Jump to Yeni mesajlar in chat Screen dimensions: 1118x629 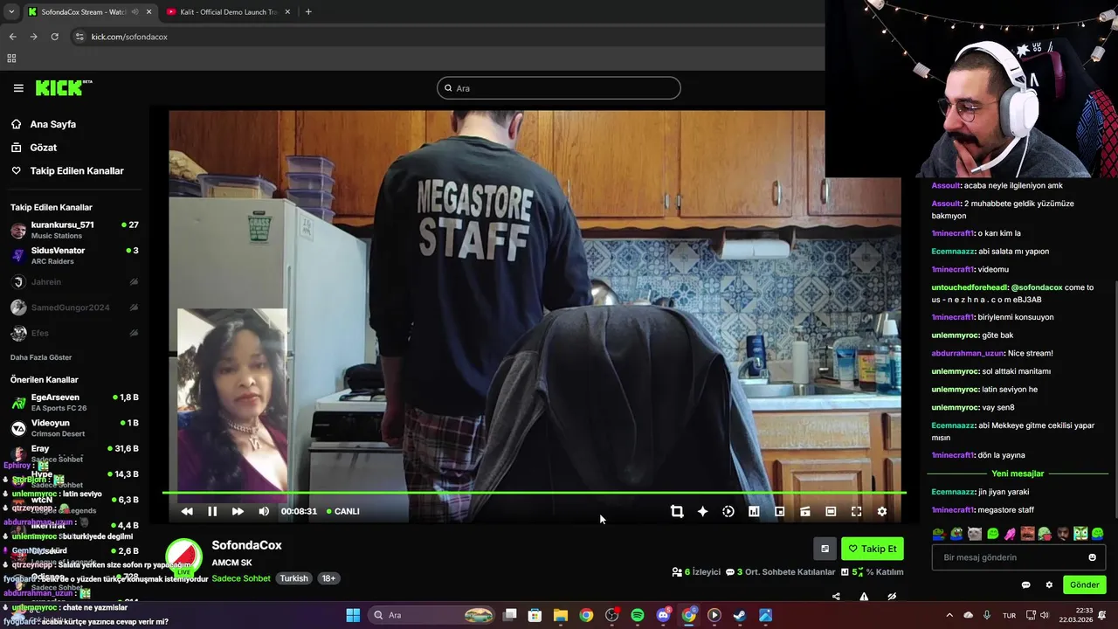[x=1018, y=473]
